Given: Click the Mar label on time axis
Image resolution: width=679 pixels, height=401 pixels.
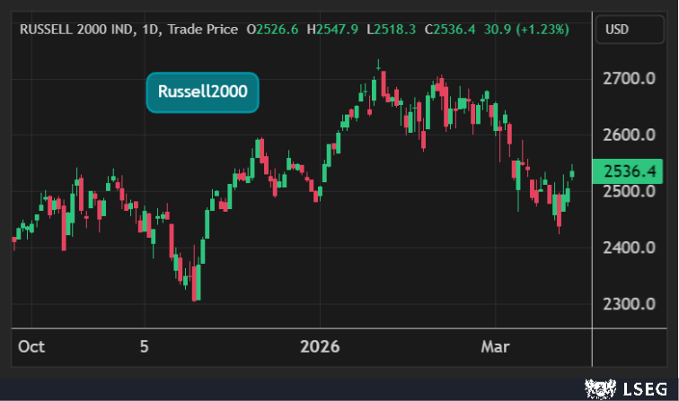Looking at the screenshot, I should tap(496, 346).
